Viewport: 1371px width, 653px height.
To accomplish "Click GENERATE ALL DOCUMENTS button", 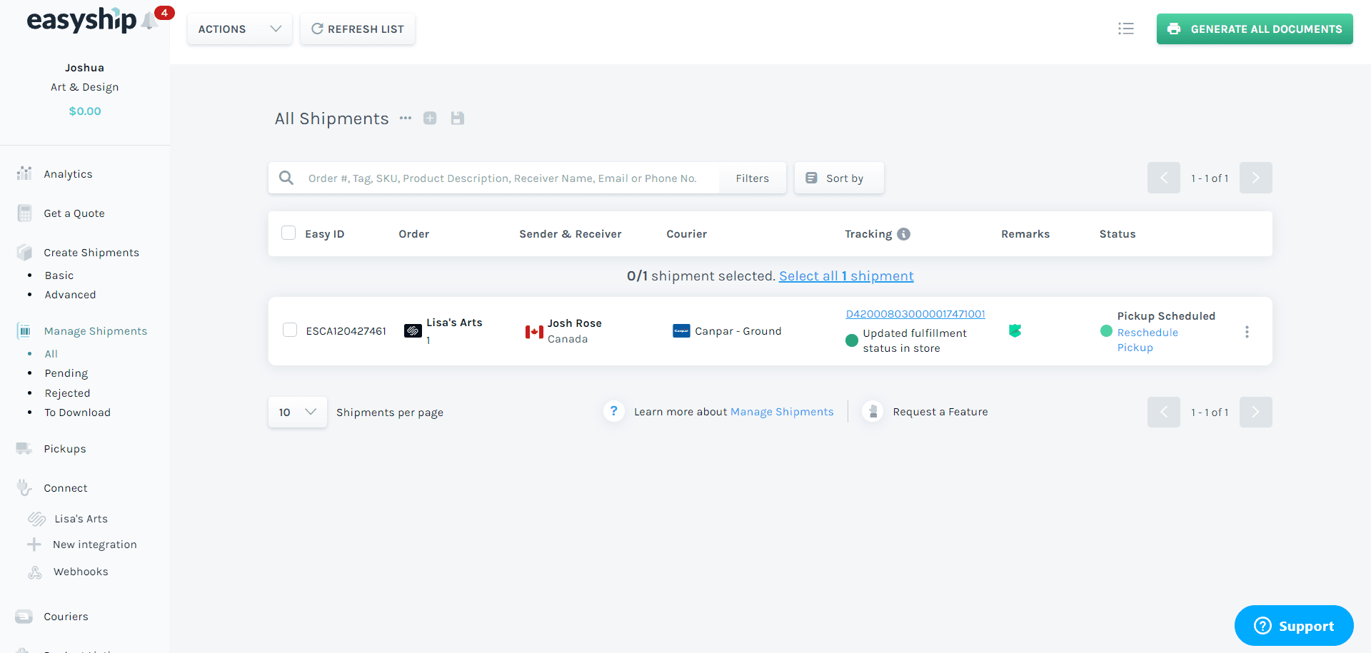I will pyautogui.click(x=1255, y=29).
